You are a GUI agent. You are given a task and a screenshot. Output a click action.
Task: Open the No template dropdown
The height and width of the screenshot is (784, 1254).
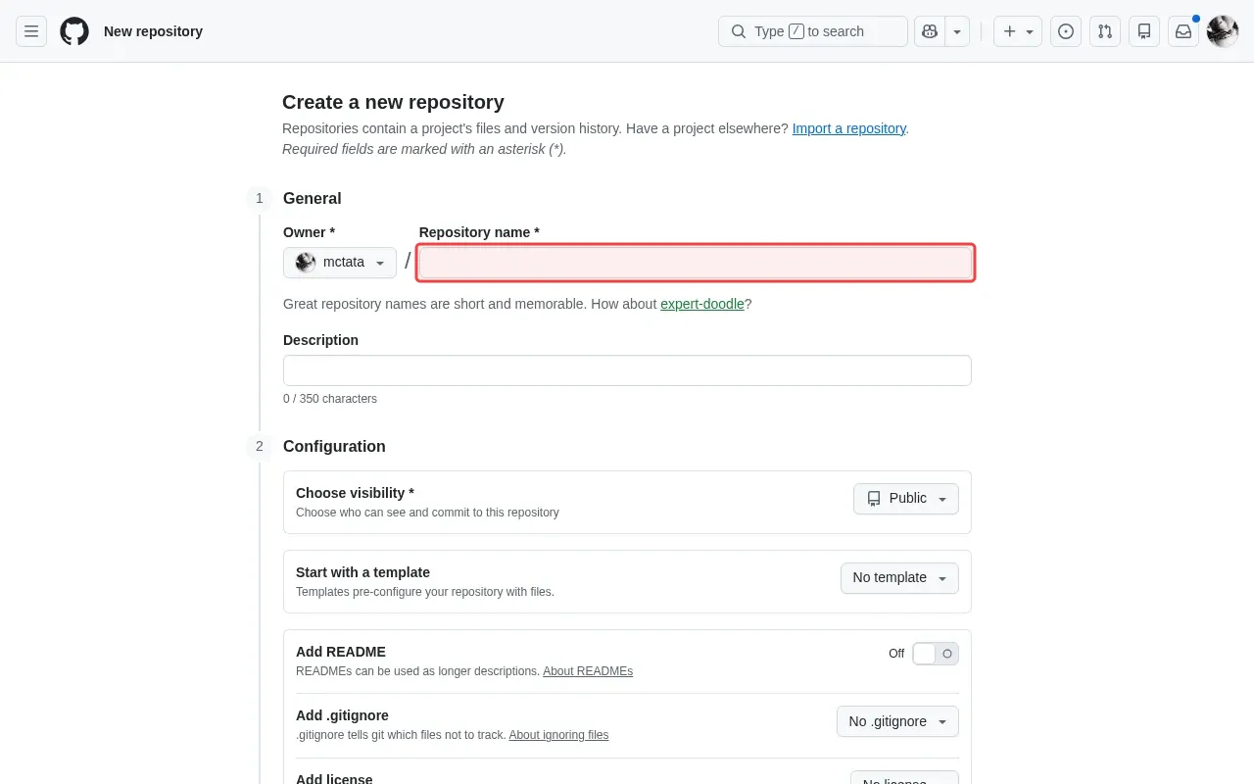[x=898, y=577]
